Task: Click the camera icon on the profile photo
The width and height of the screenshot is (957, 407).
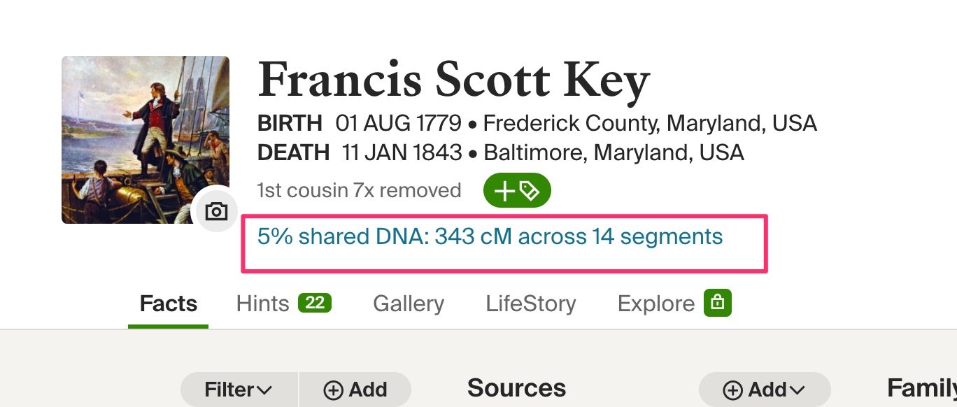Action: [217, 210]
